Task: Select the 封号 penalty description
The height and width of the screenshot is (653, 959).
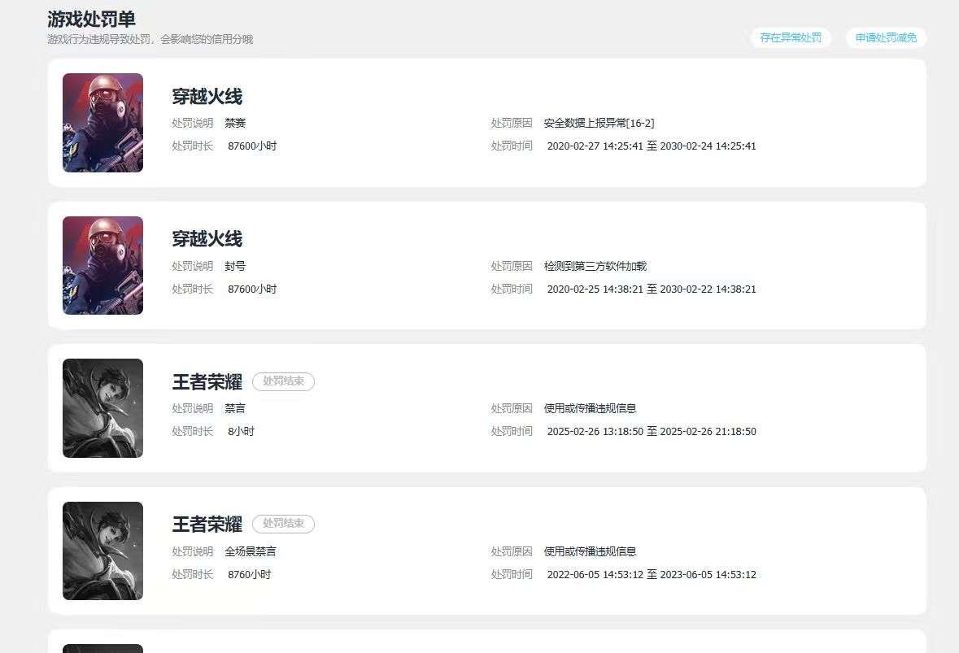Action: pyautogui.click(x=235, y=266)
